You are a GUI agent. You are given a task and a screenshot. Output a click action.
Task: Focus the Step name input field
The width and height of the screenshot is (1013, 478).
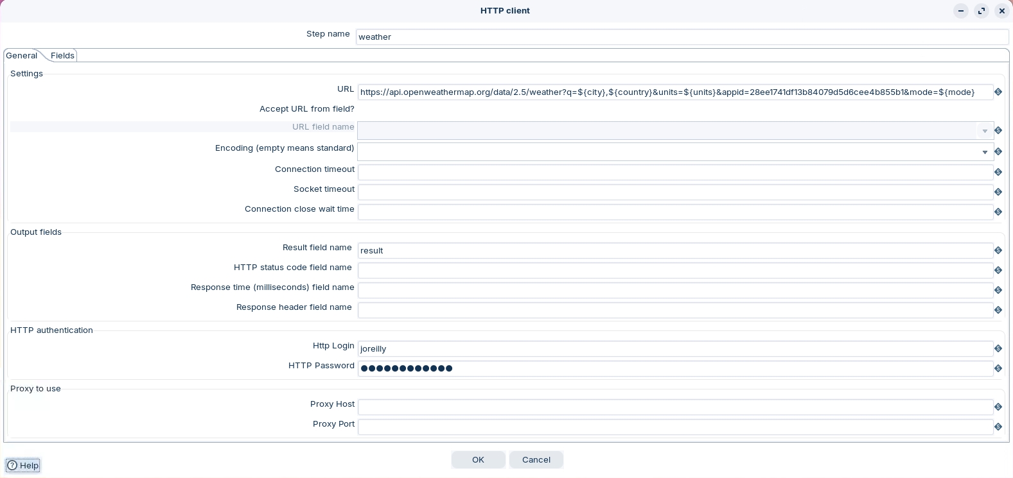click(x=682, y=37)
